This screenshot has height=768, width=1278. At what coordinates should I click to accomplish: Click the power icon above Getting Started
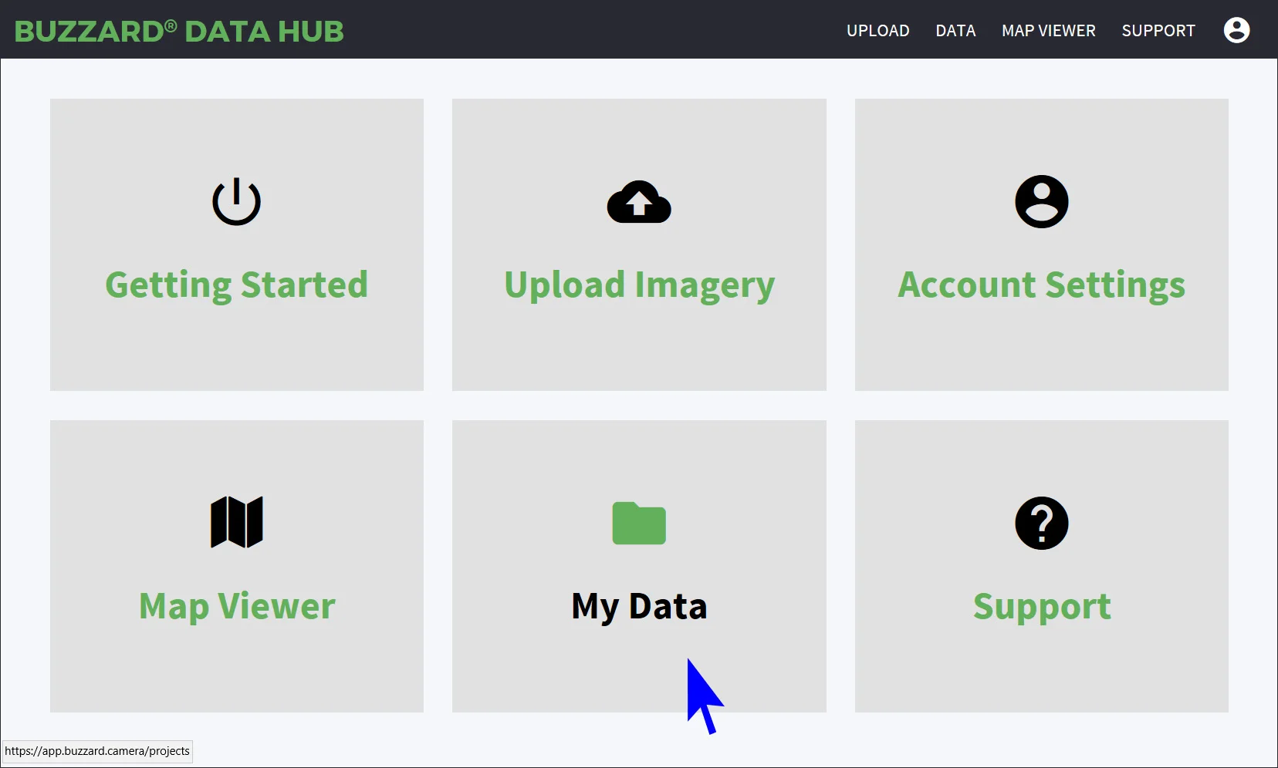click(236, 201)
